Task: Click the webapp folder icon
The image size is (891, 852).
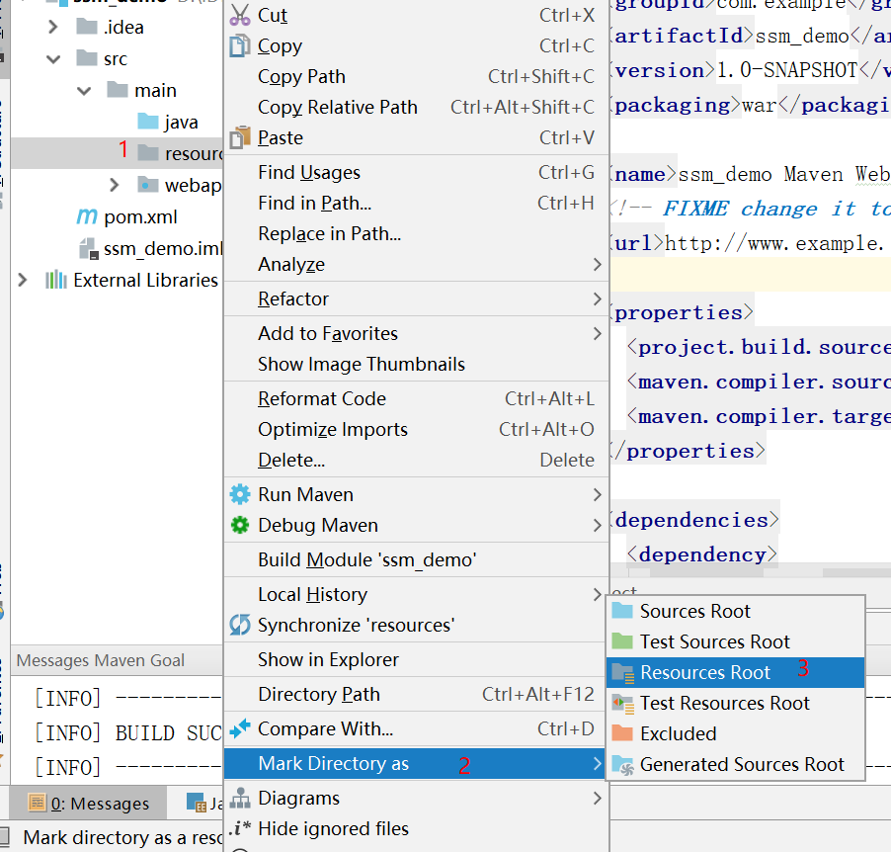Action: coord(148,184)
